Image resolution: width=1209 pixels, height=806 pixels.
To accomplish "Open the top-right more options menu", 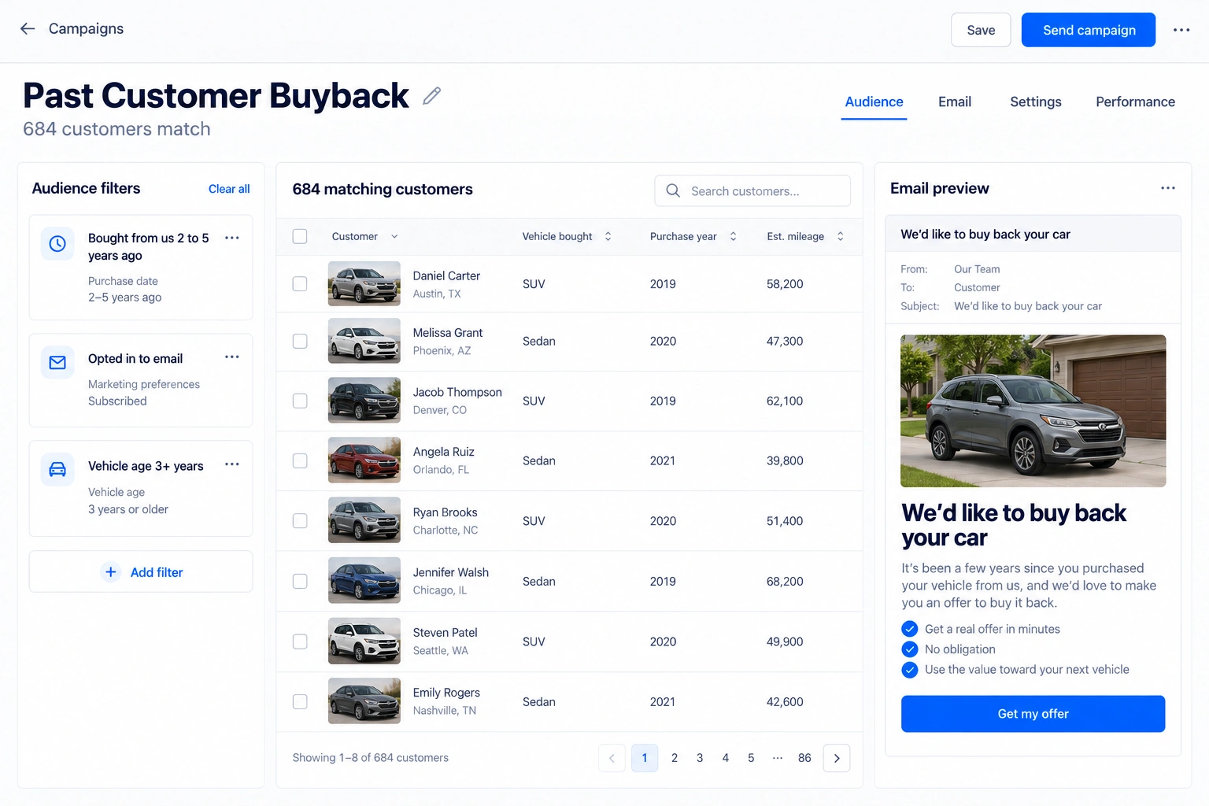I will [1181, 30].
